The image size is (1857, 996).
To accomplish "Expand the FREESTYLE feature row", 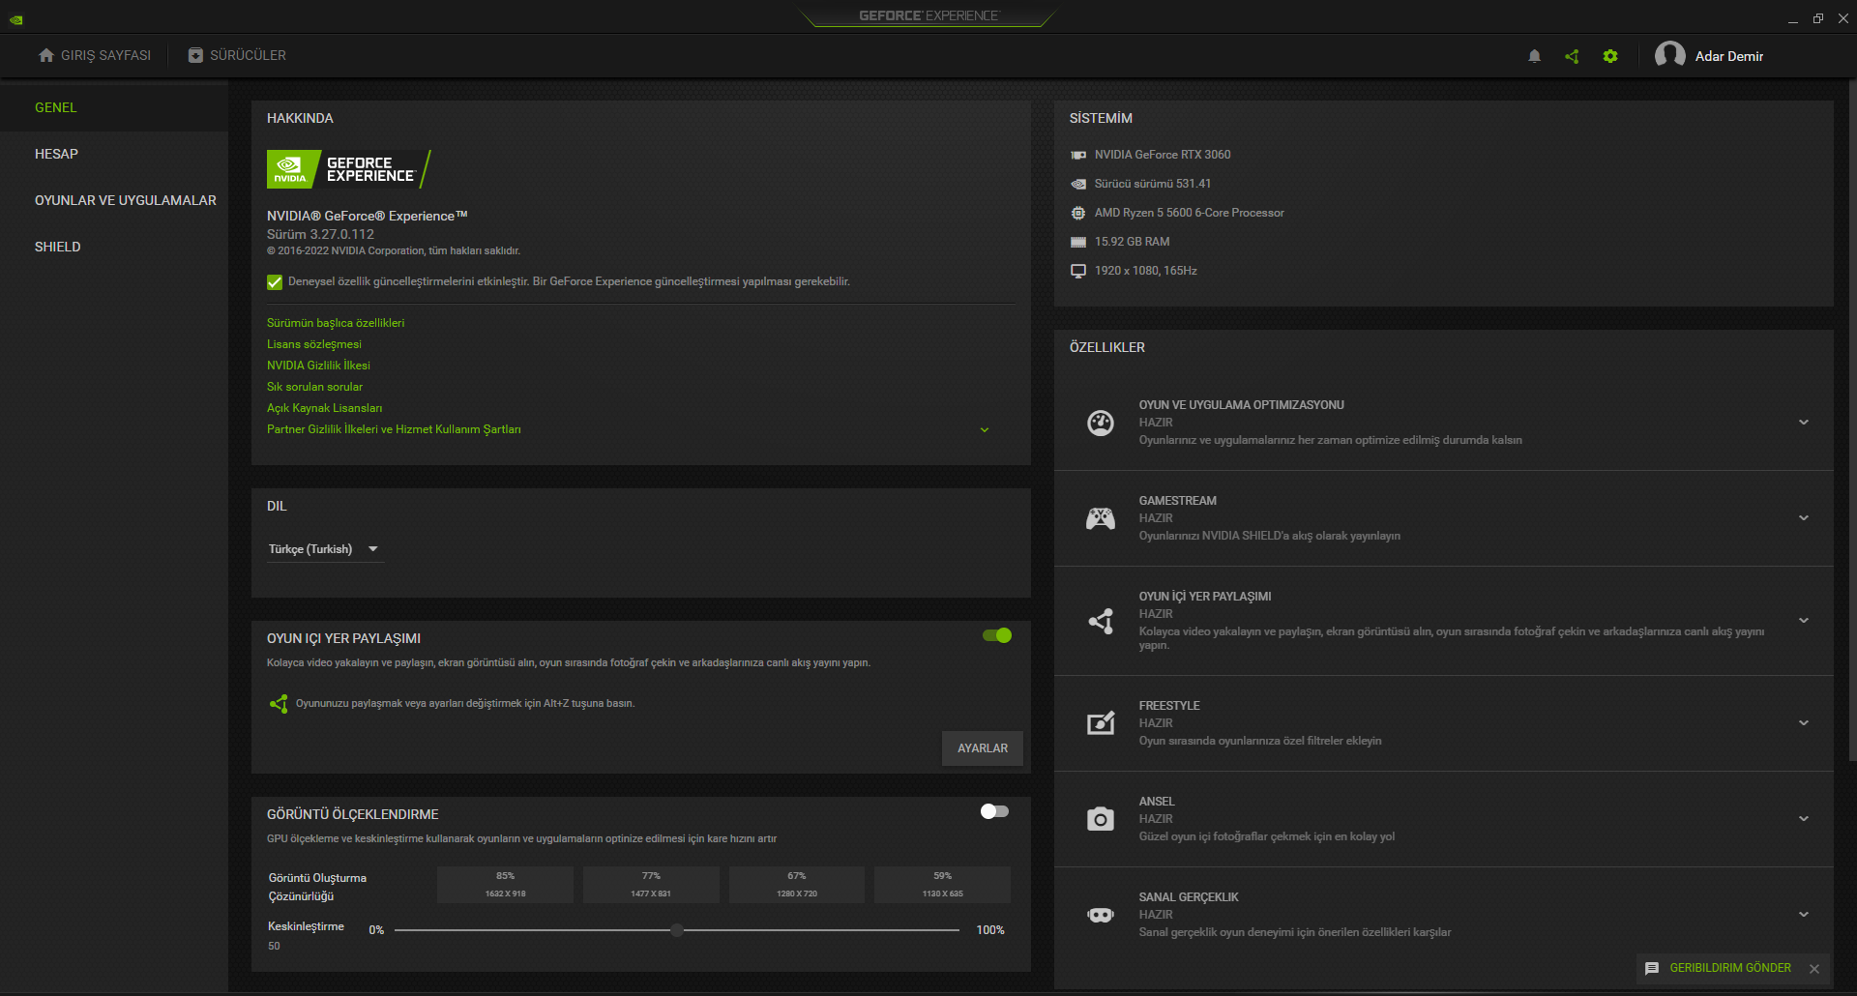I will pyautogui.click(x=1804, y=723).
